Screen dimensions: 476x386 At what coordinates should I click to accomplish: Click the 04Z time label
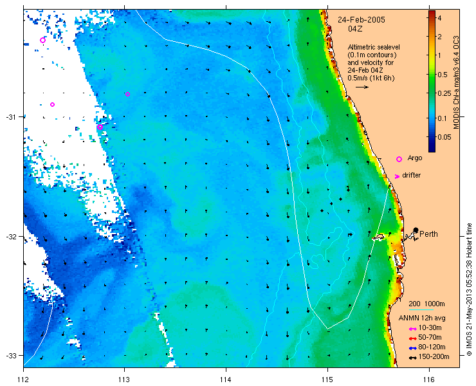pos(356,29)
